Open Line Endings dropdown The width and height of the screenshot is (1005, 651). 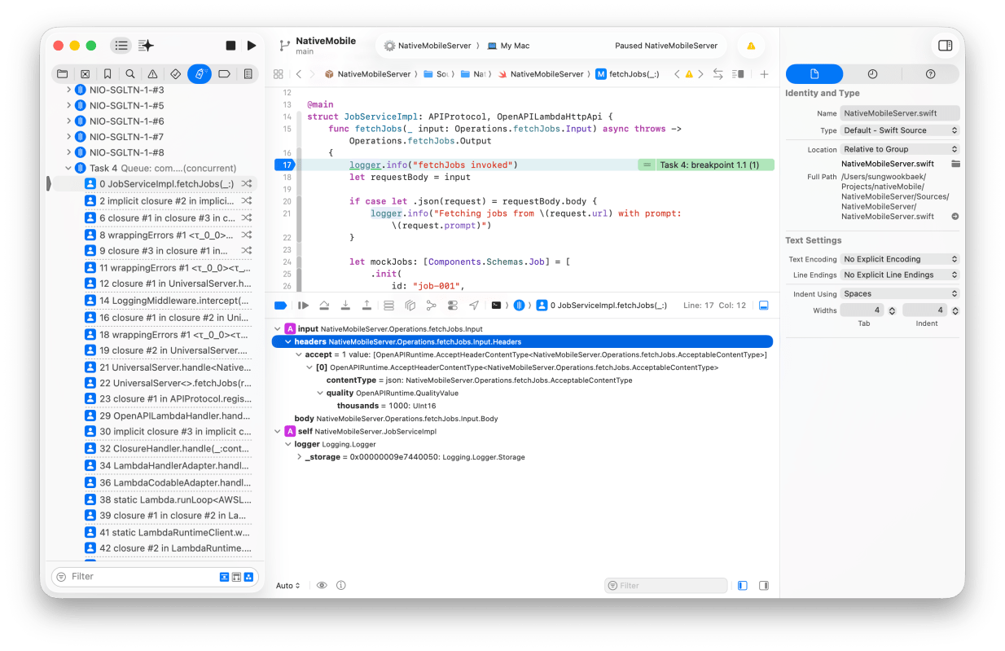[x=900, y=275]
